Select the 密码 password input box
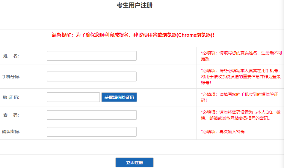This screenshot has height=168, width=284. click(91, 115)
